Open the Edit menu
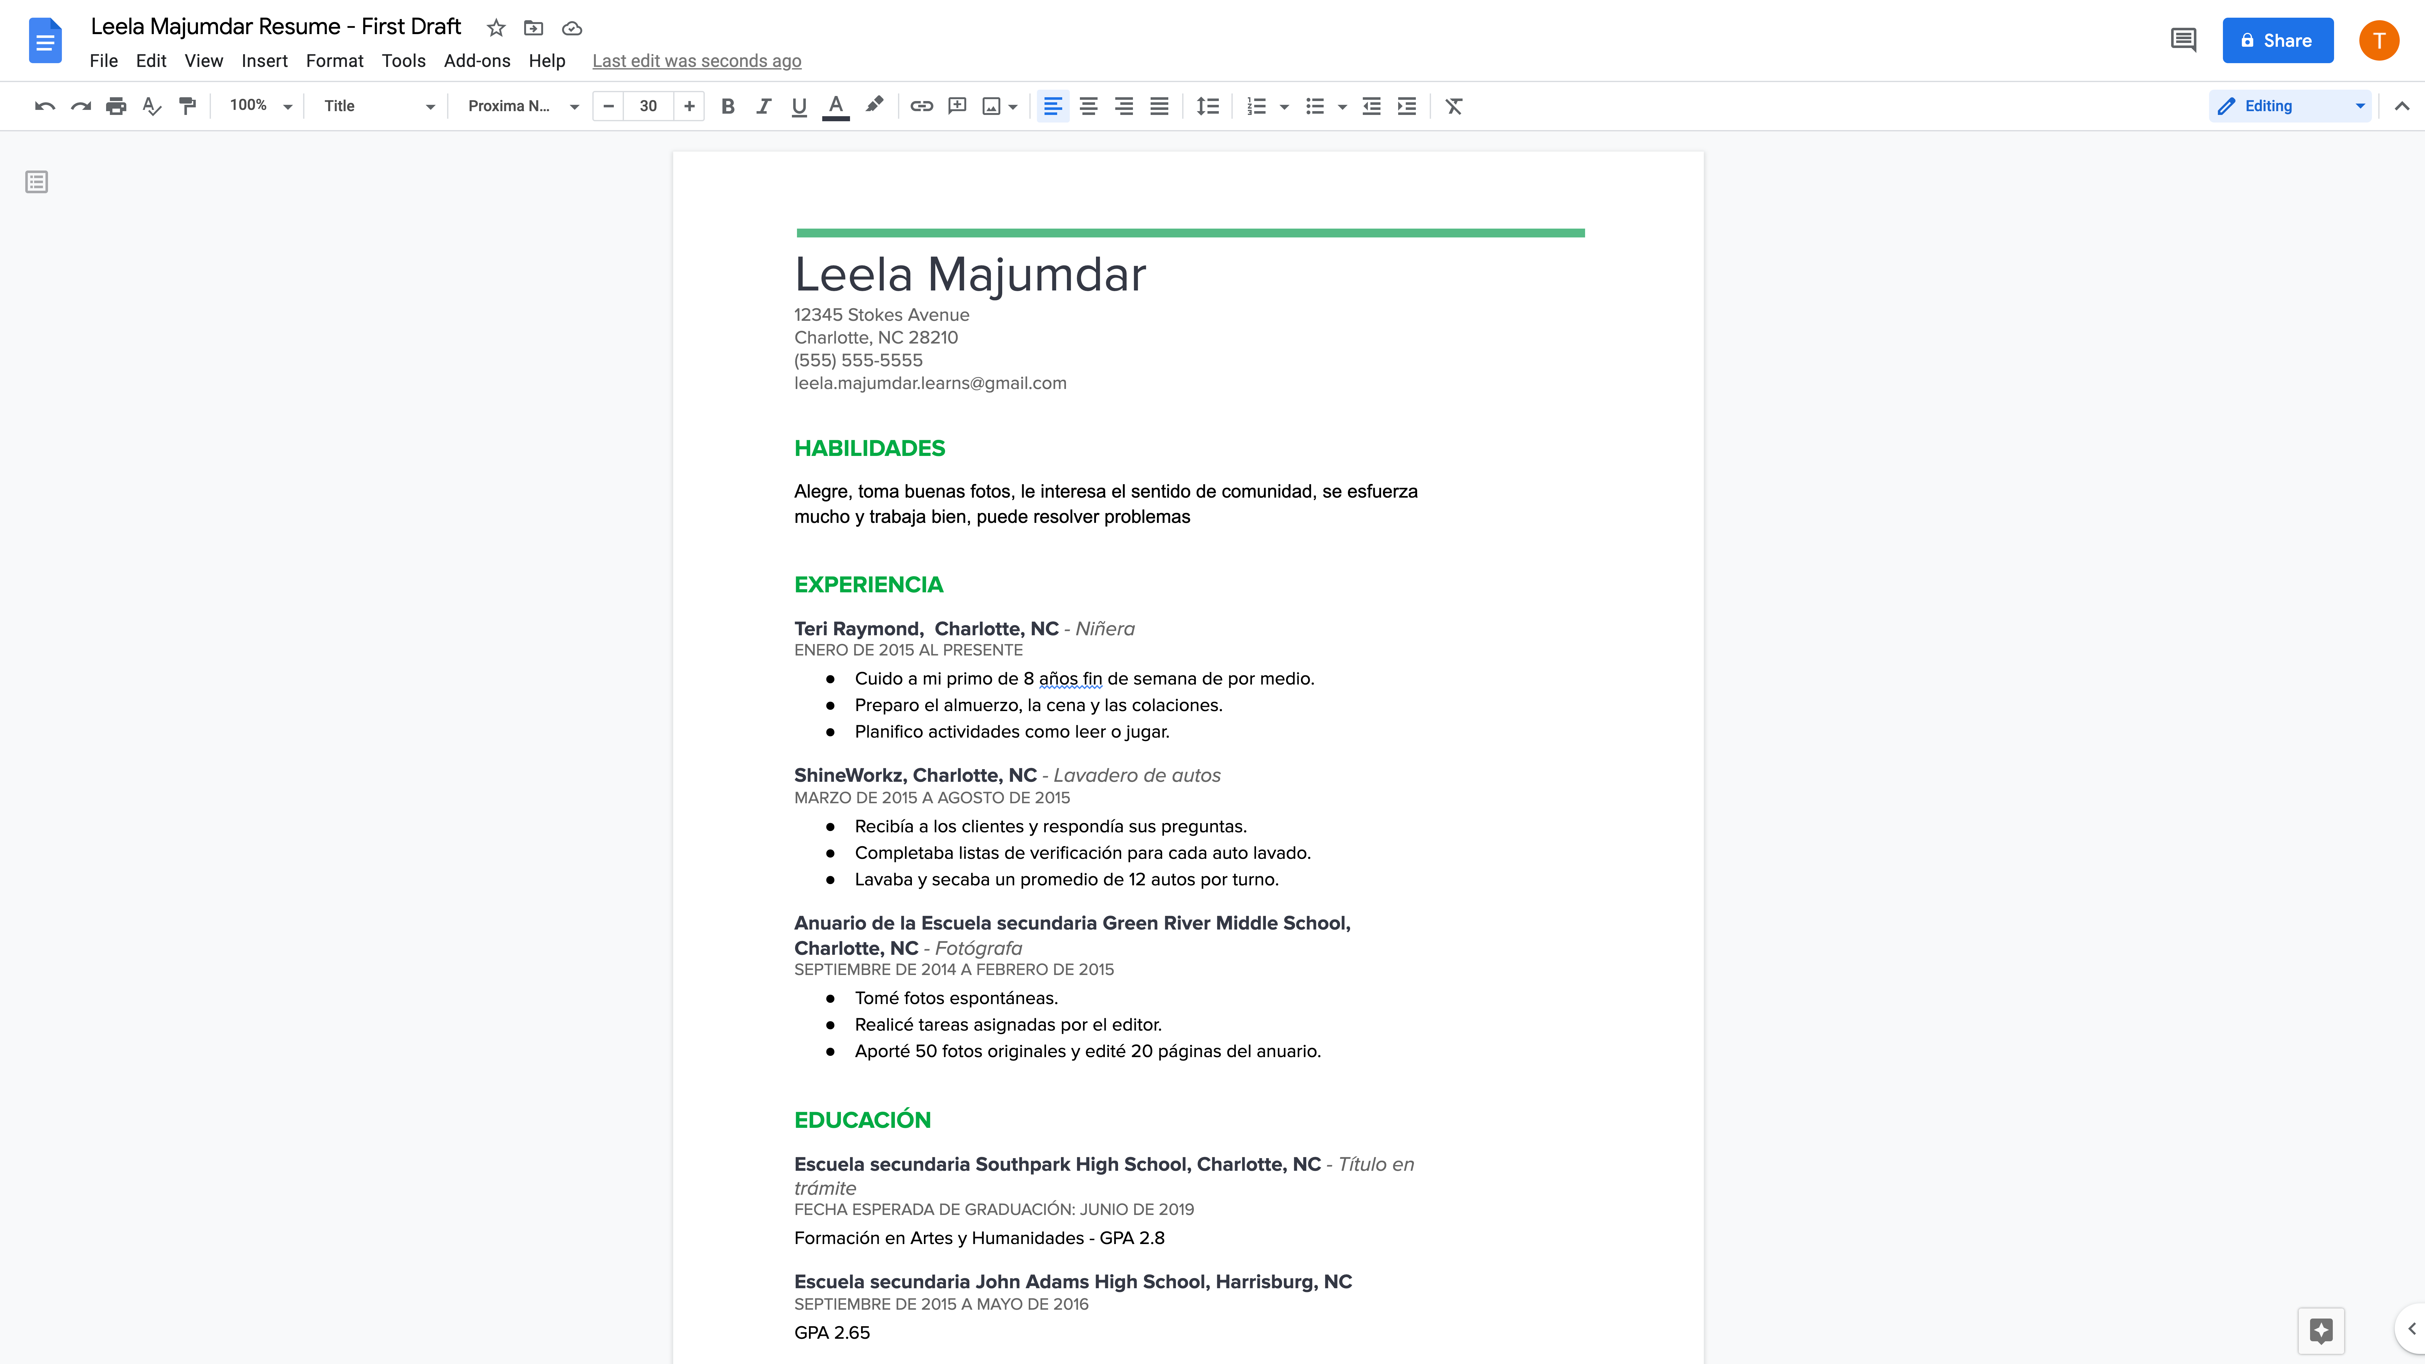Image resolution: width=2425 pixels, height=1364 pixels. (151, 61)
